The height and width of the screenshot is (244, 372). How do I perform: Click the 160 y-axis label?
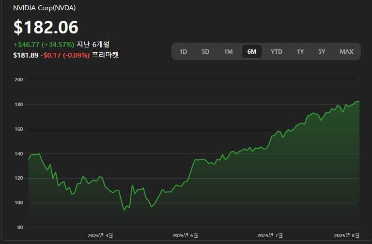coord(19,129)
